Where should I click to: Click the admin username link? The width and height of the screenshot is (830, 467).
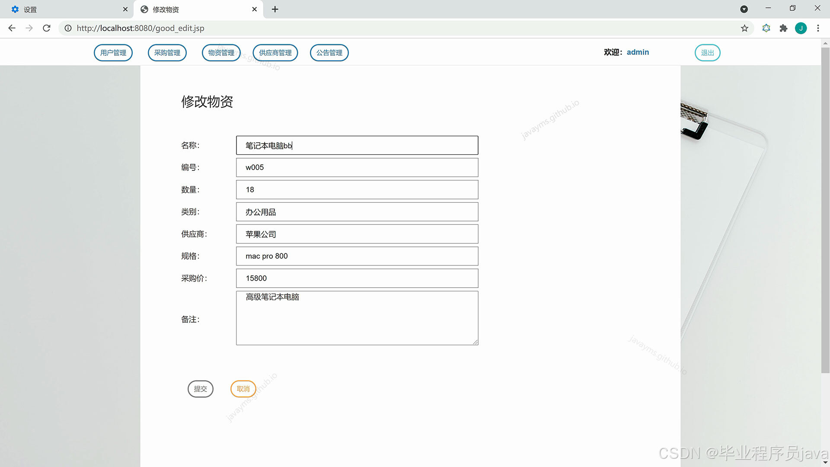[x=638, y=52]
